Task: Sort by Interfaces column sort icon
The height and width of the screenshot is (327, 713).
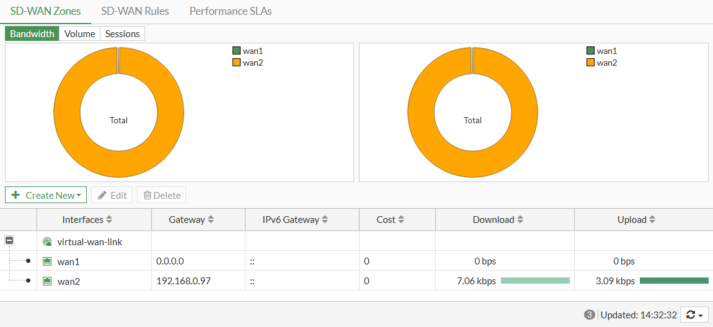Action: click(110, 220)
